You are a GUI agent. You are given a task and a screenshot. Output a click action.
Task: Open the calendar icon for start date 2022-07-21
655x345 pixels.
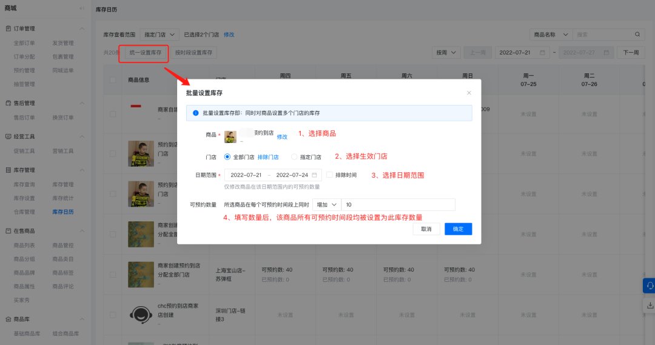click(x=542, y=53)
